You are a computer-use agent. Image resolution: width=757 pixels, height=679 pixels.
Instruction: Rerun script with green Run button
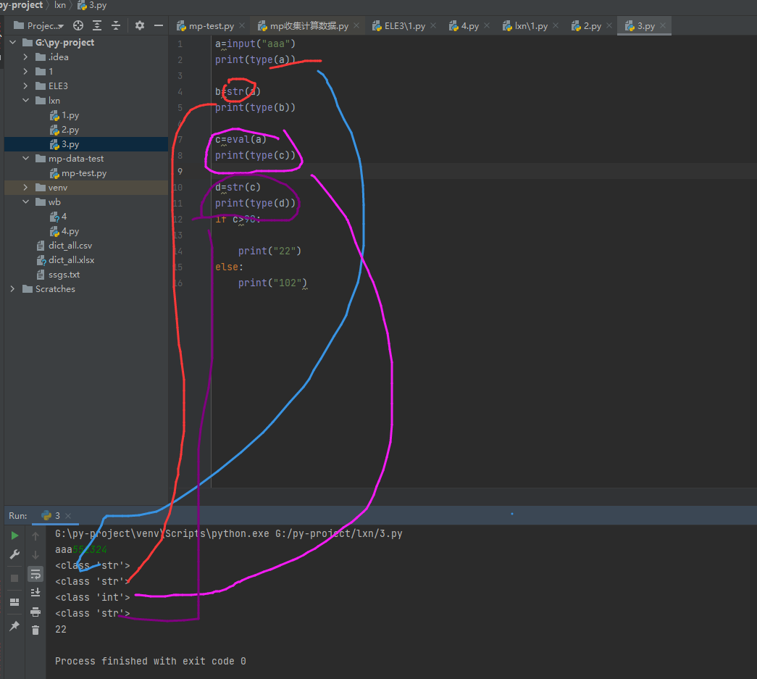coord(14,535)
